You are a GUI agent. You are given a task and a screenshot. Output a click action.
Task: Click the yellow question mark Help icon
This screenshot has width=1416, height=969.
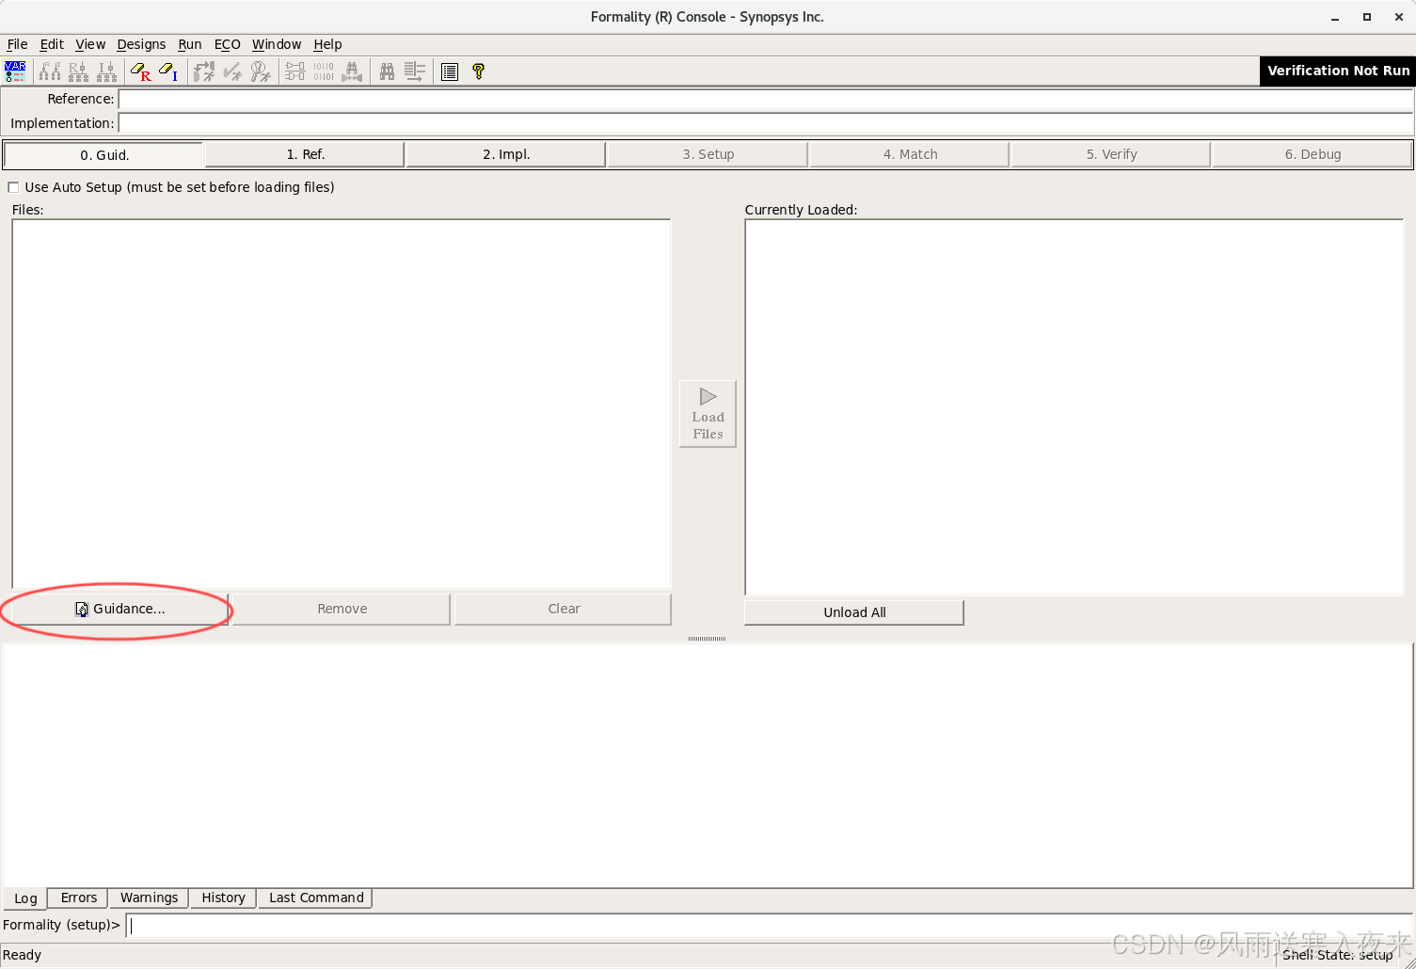[478, 71]
